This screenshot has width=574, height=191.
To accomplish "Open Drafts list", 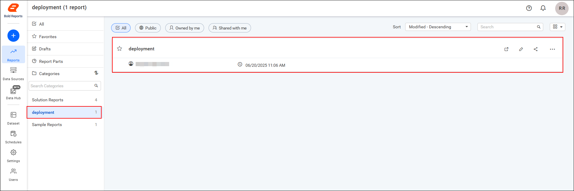I will coord(65,49).
